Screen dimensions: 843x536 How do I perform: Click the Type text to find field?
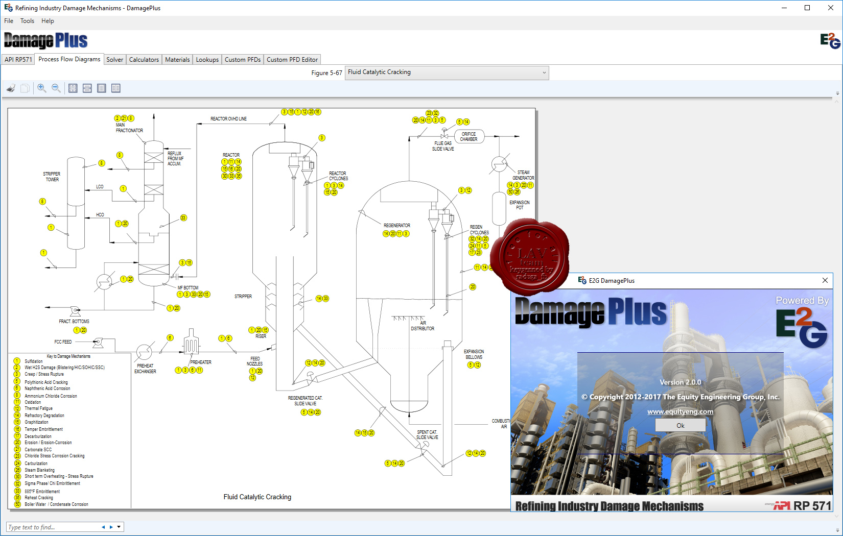(53, 527)
